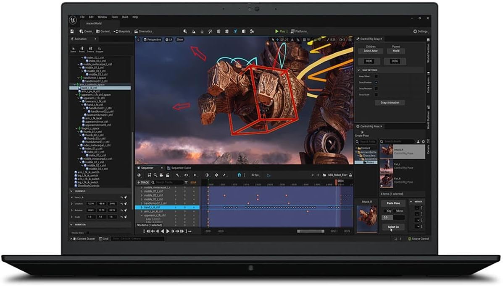Click the Paste Pose button

pos(393,203)
